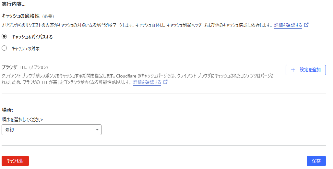Click the 実行内容 heading at top

pos(14,4)
